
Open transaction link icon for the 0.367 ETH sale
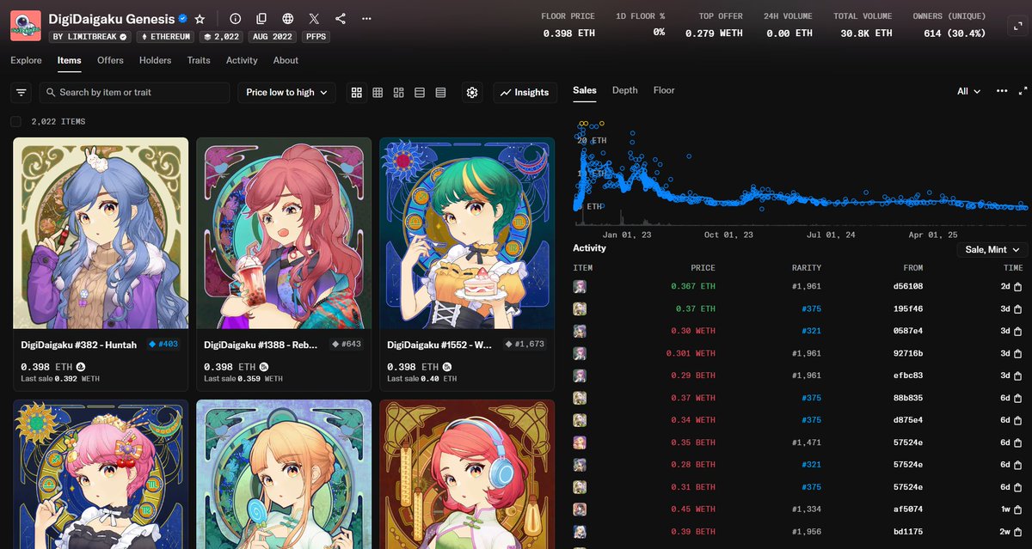coord(1017,286)
